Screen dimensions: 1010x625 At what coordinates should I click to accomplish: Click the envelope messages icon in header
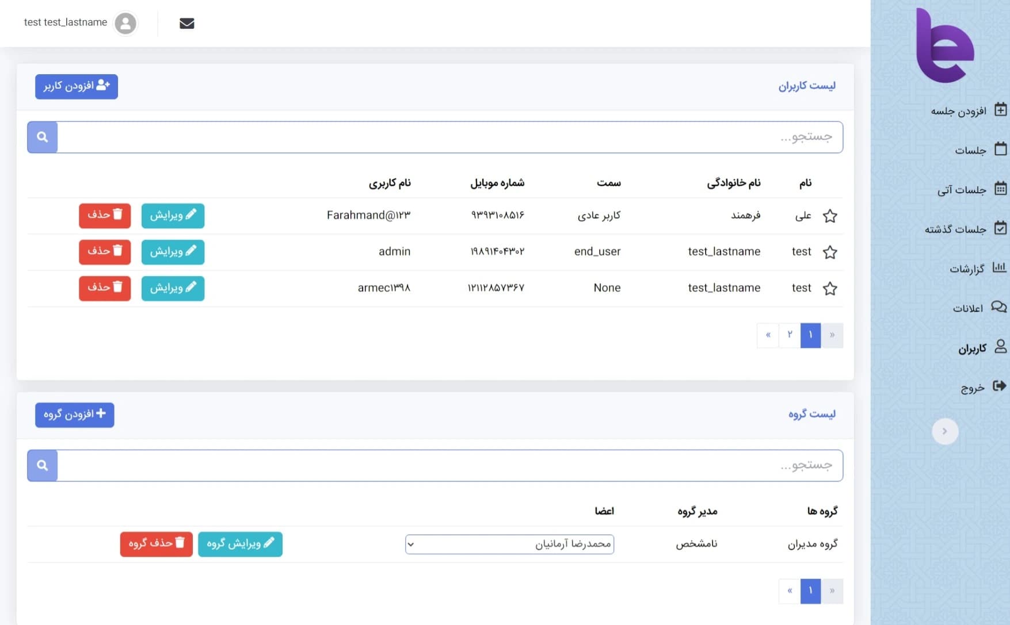(x=186, y=24)
